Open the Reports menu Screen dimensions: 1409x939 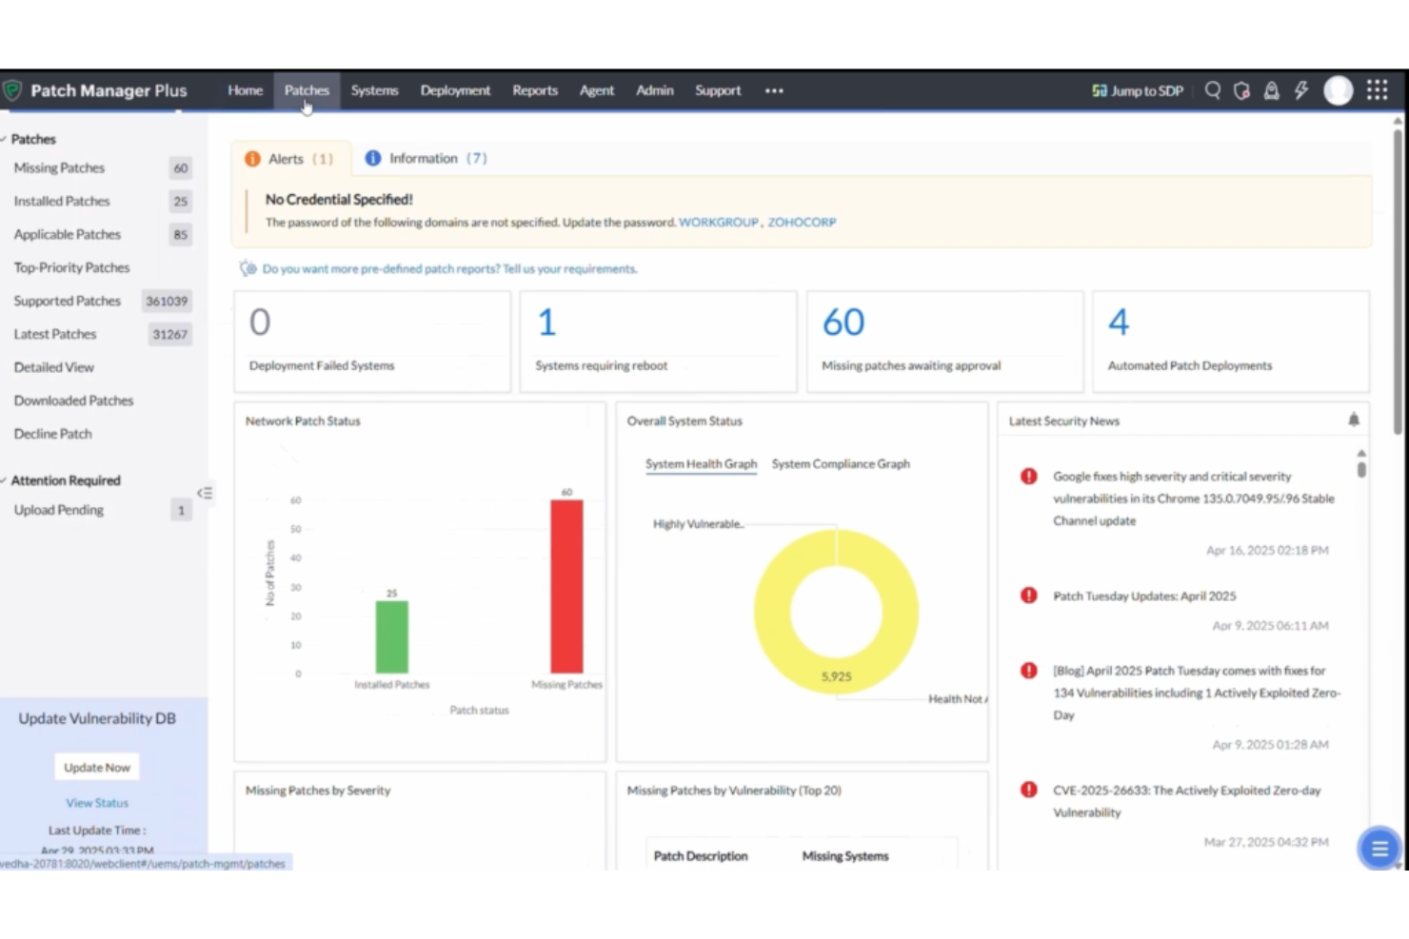[x=535, y=90]
